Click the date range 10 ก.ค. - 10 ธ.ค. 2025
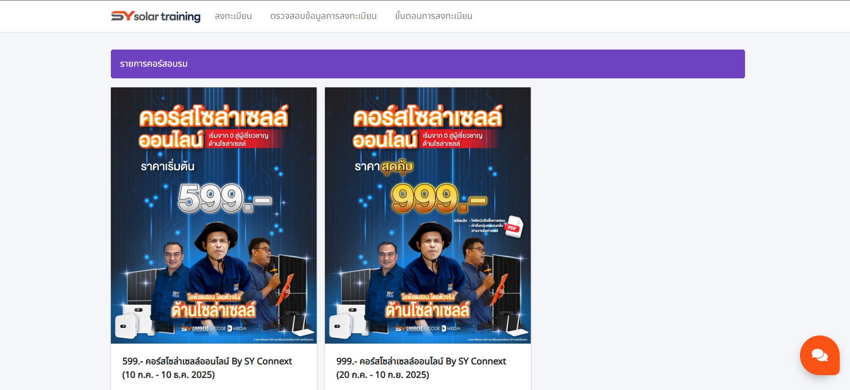The image size is (850, 390). (168, 375)
